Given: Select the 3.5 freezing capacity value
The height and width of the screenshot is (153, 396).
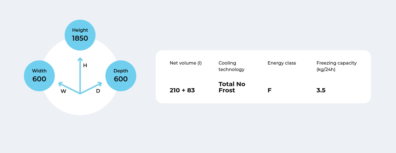Looking at the screenshot, I should tap(321, 90).
